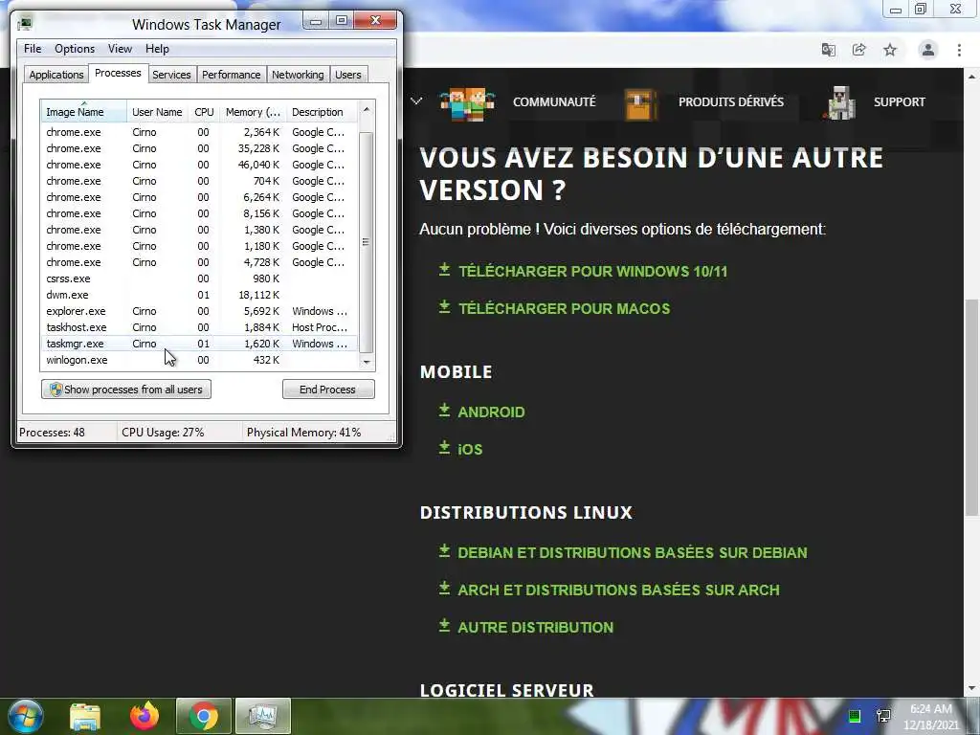Open File Explorer from the taskbar
Viewport: 980px width, 735px height.
tap(85, 716)
